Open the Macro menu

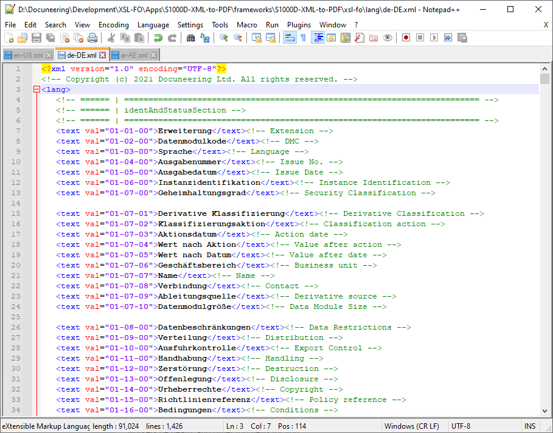coord(247,25)
